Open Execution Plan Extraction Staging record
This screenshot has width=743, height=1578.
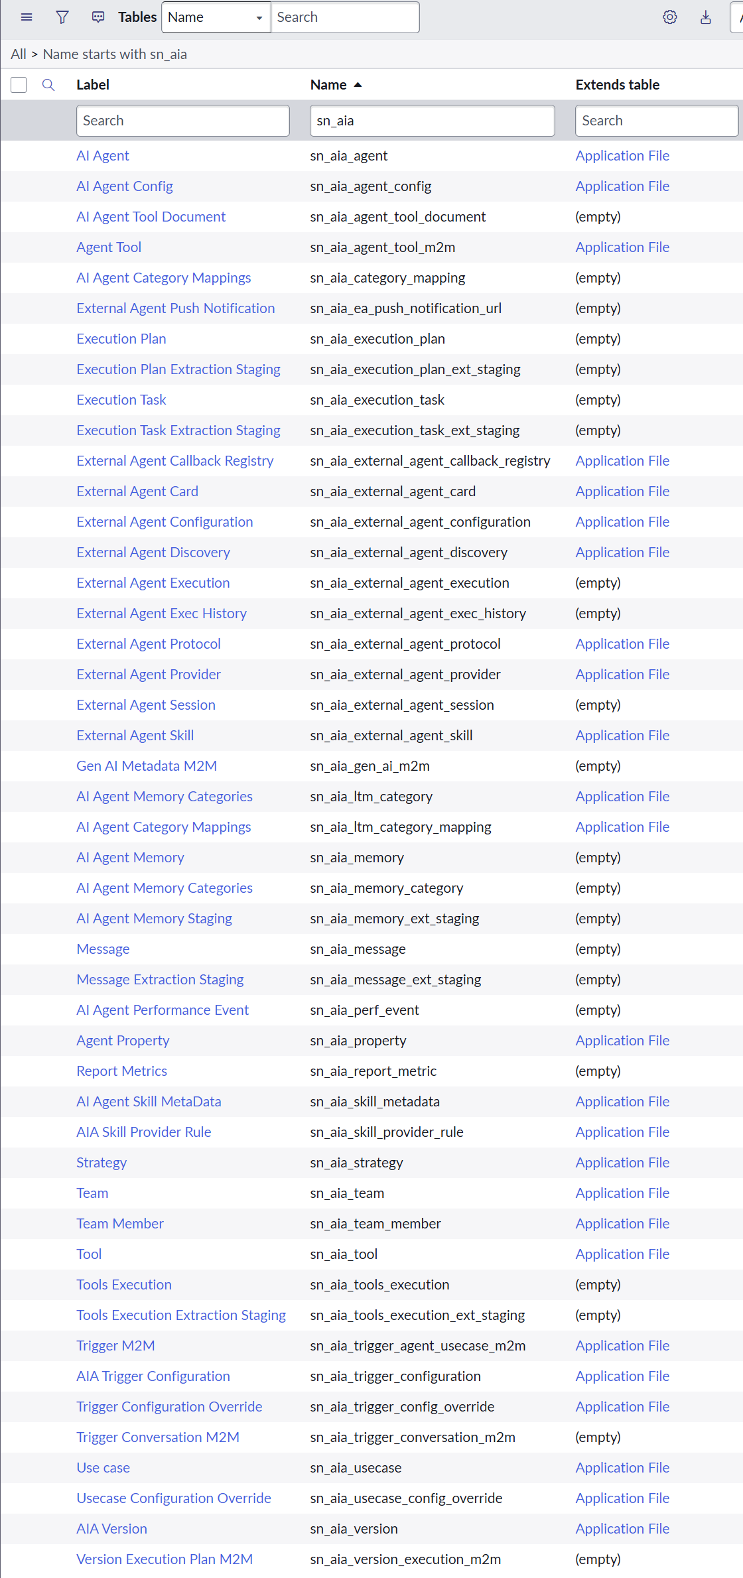coord(178,369)
